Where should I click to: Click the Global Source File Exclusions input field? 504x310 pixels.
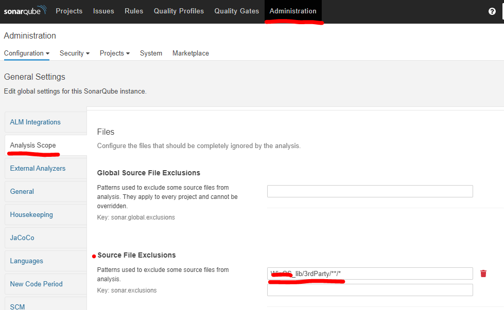tap(370, 191)
